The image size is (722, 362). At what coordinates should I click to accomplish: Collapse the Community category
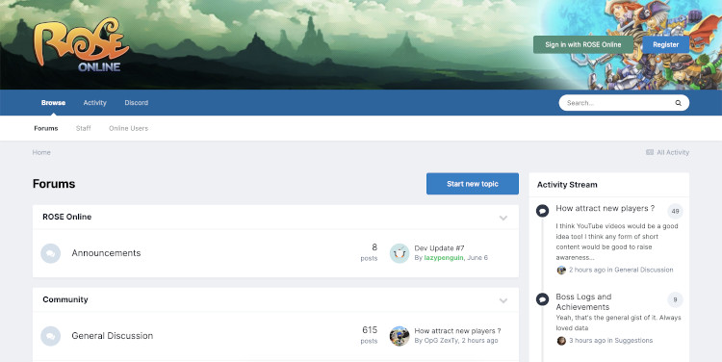[503, 300]
